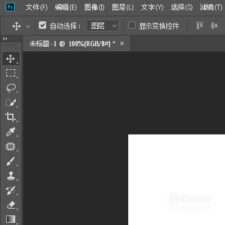Viewport: 225px width, 225px height.
Task: Select the Eyedropper tool
Action: point(11,132)
